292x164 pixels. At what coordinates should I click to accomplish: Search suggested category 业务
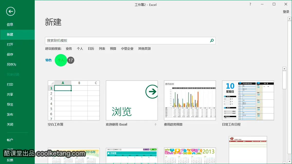[69, 49]
